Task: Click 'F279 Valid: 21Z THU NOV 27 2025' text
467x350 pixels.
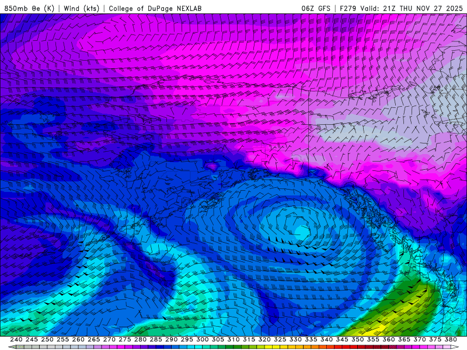Action: 401,8
